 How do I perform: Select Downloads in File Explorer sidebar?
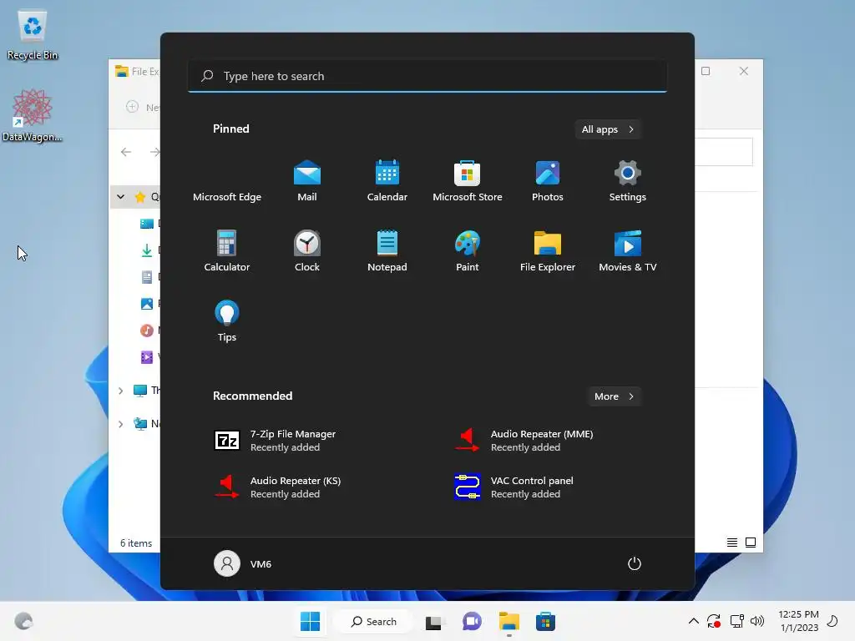tap(147, 250)
